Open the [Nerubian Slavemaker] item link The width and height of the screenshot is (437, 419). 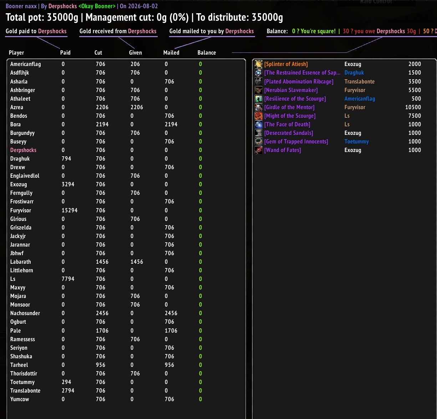pyautogui.click(x=291, y=90)
